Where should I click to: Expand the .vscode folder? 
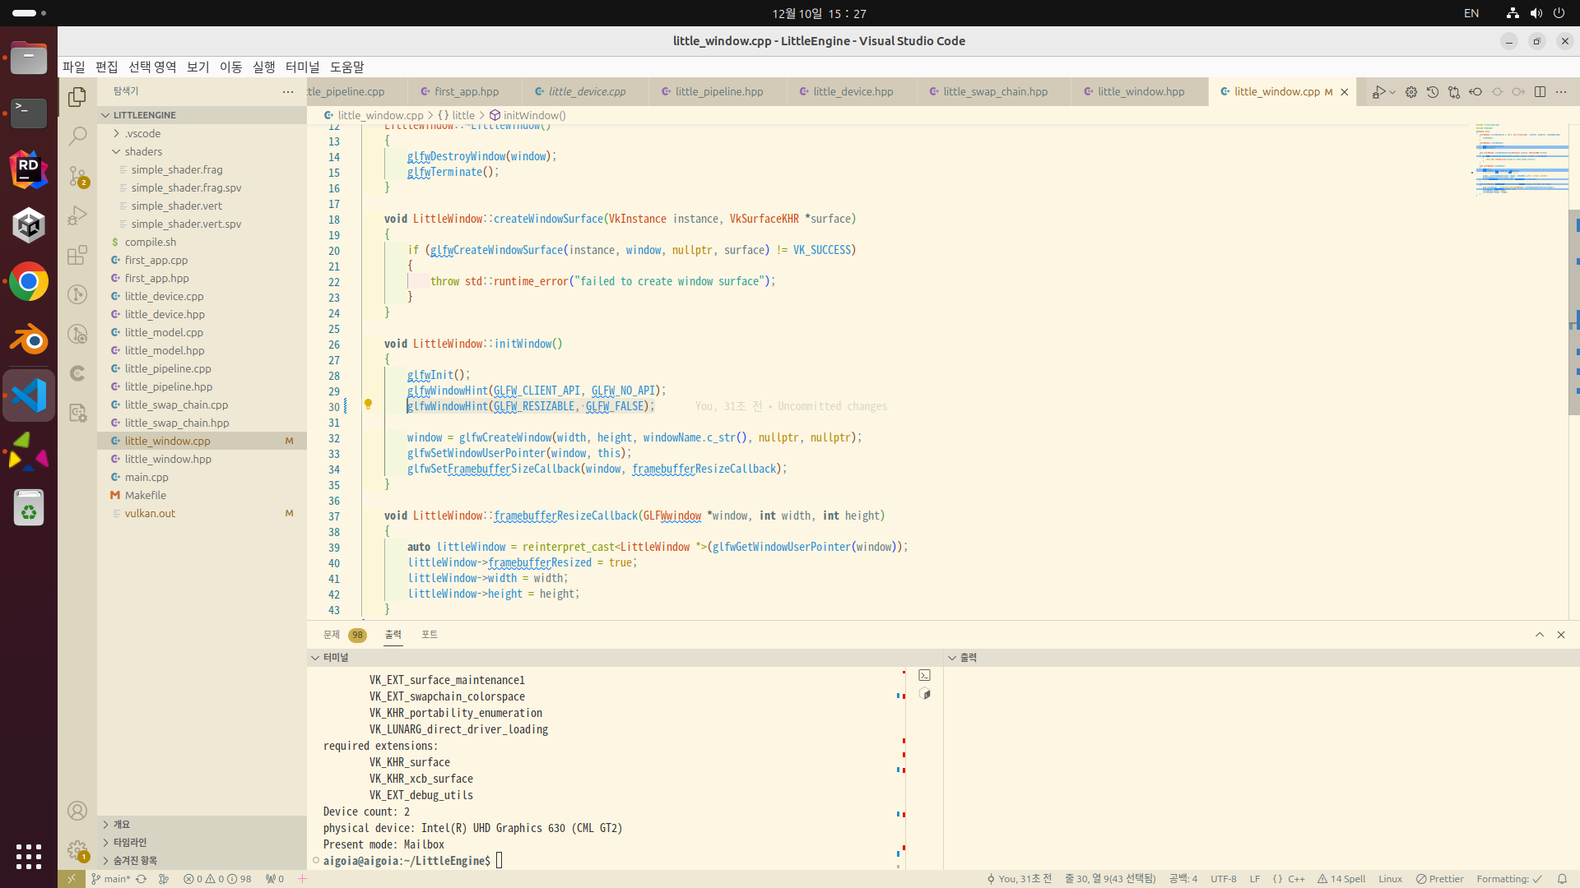pyautogui.click(x=202, y=133)
